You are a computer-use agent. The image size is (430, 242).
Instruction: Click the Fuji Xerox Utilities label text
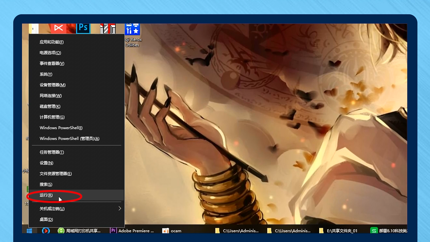[133, 42]
